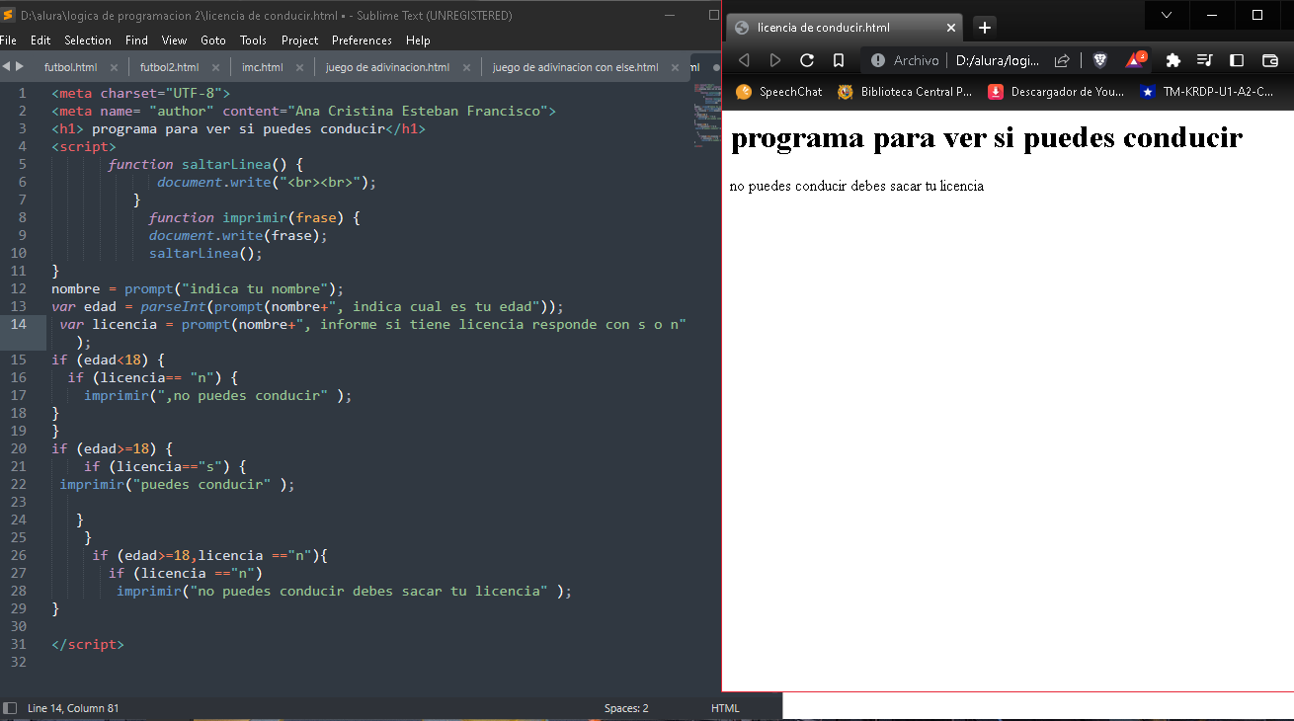1294x721 pixels.
Task: Open Brave Wallet icon
Action: [1270, 60]
